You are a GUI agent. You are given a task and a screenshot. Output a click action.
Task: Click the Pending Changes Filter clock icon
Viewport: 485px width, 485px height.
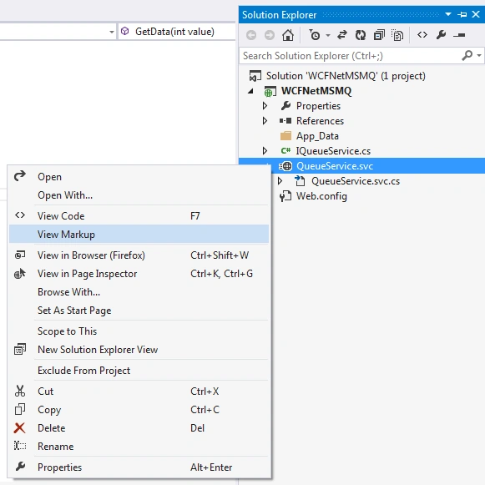(x=315, y=35)
